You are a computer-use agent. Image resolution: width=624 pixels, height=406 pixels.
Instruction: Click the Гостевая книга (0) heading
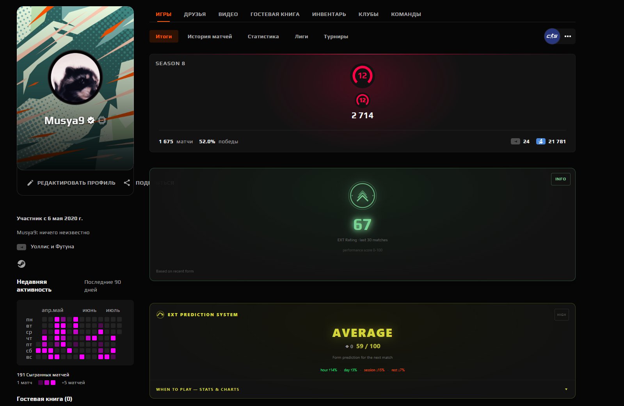[44, 399]
